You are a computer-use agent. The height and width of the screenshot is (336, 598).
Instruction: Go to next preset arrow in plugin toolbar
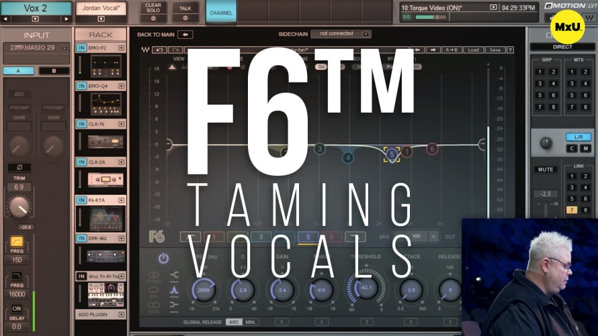(433, 50)
